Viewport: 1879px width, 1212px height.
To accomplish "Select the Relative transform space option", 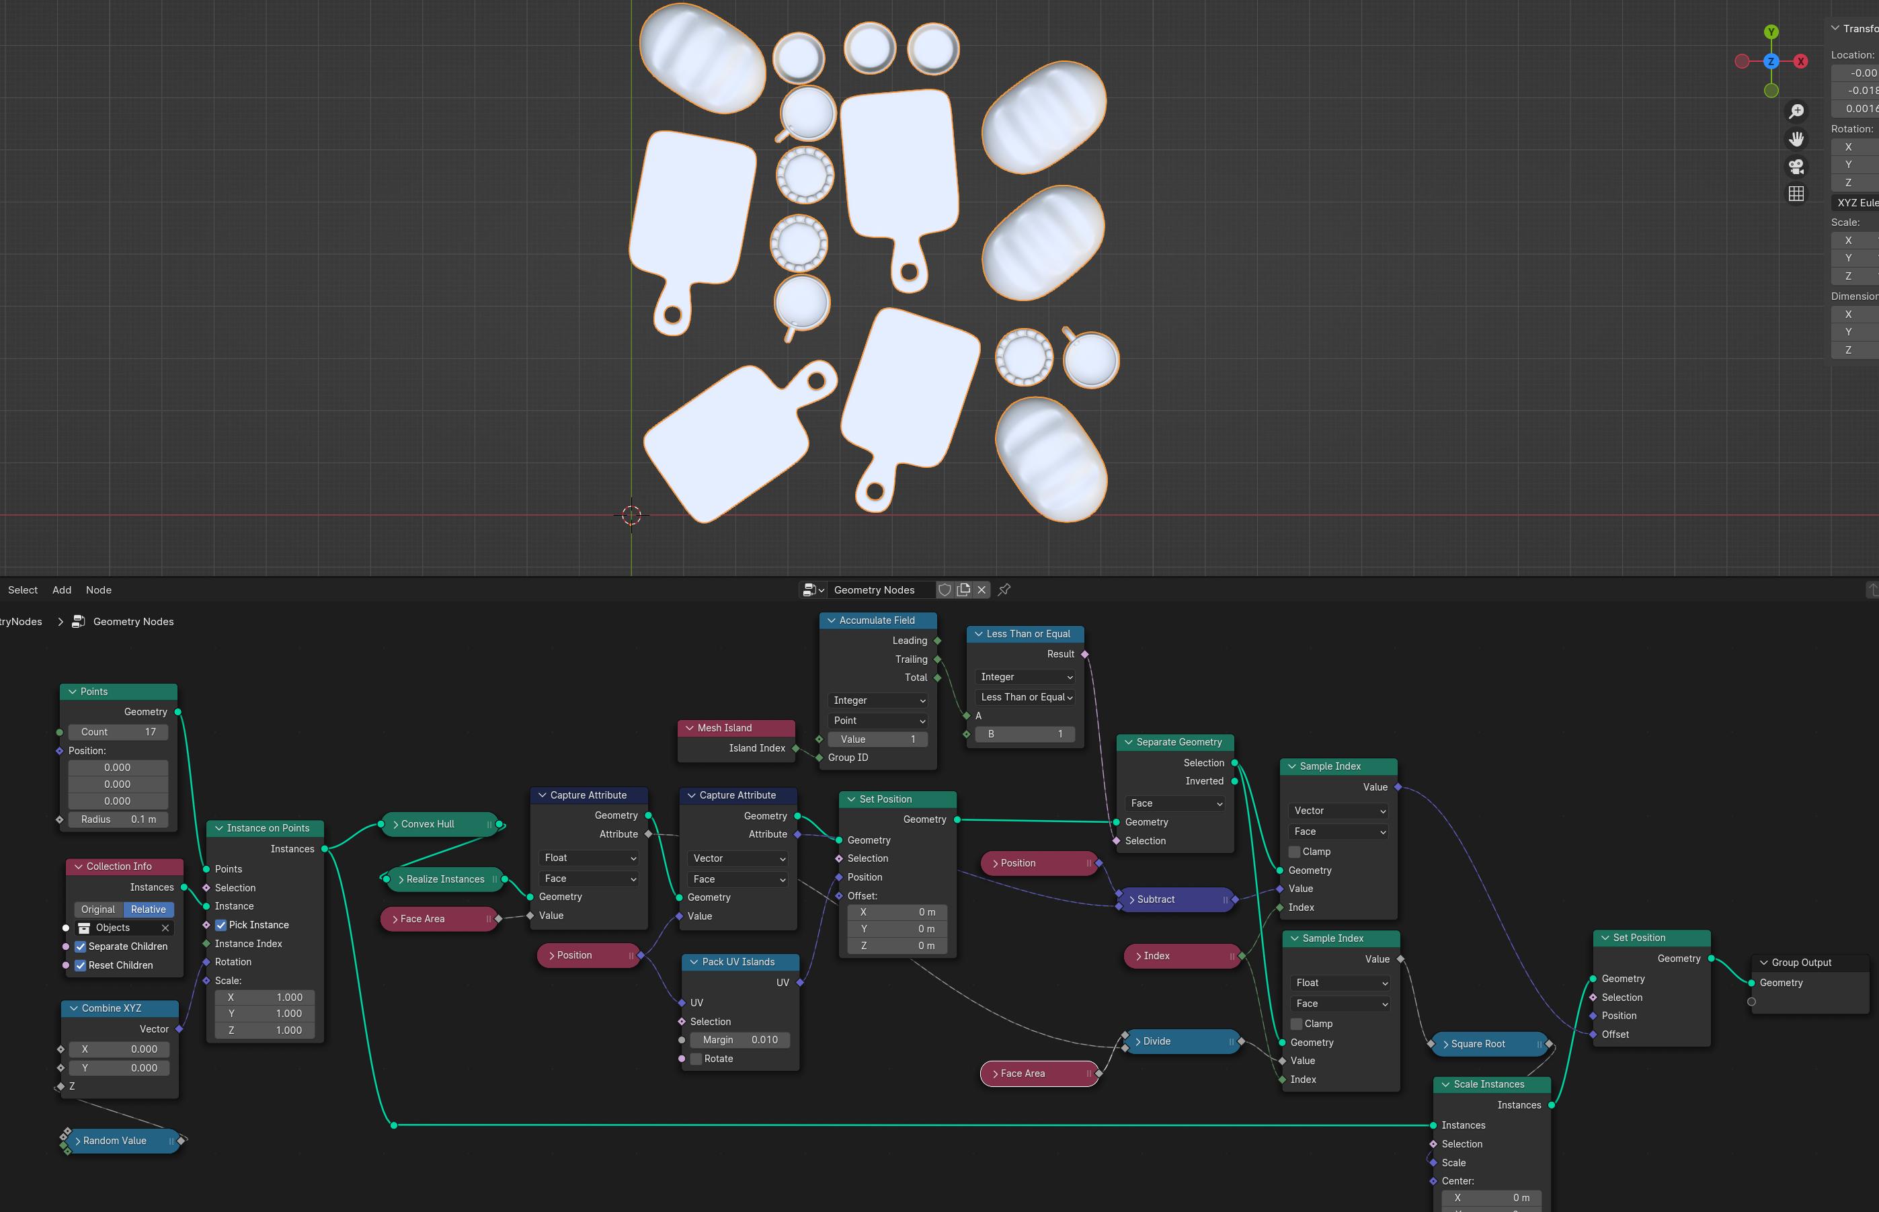I will 149,909.
